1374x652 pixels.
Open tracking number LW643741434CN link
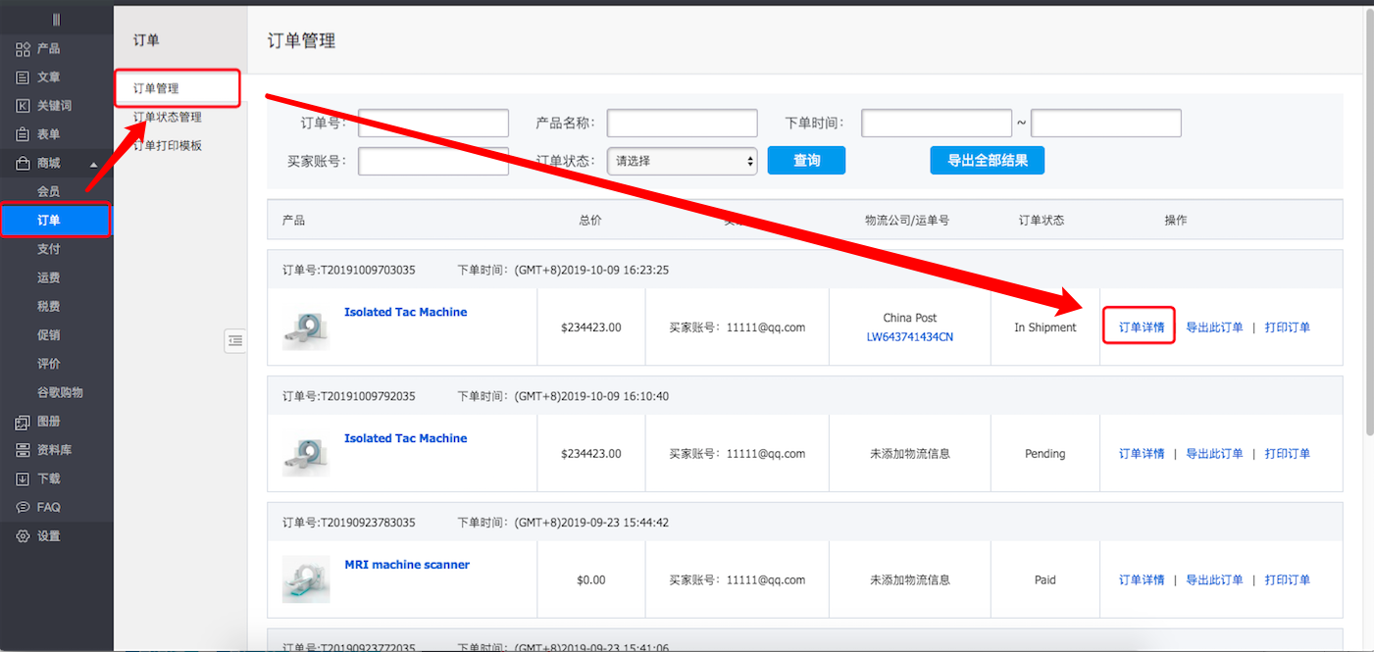coord(909,337)
